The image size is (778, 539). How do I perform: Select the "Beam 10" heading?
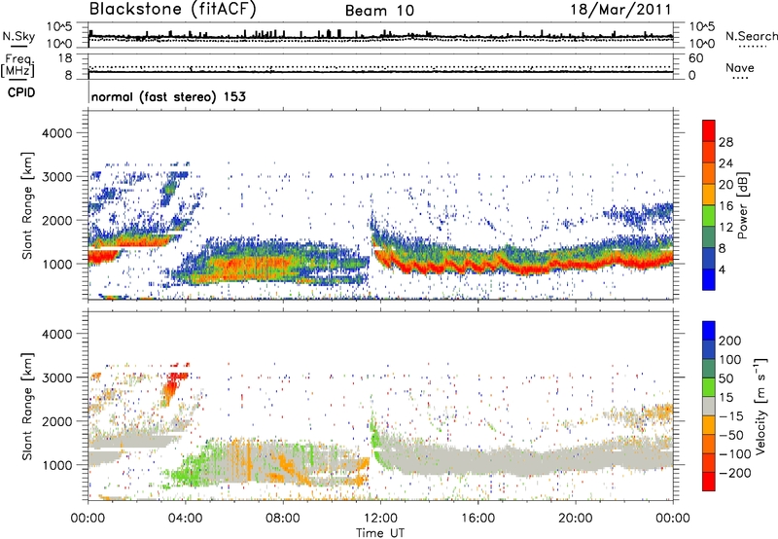click(379, 11)
